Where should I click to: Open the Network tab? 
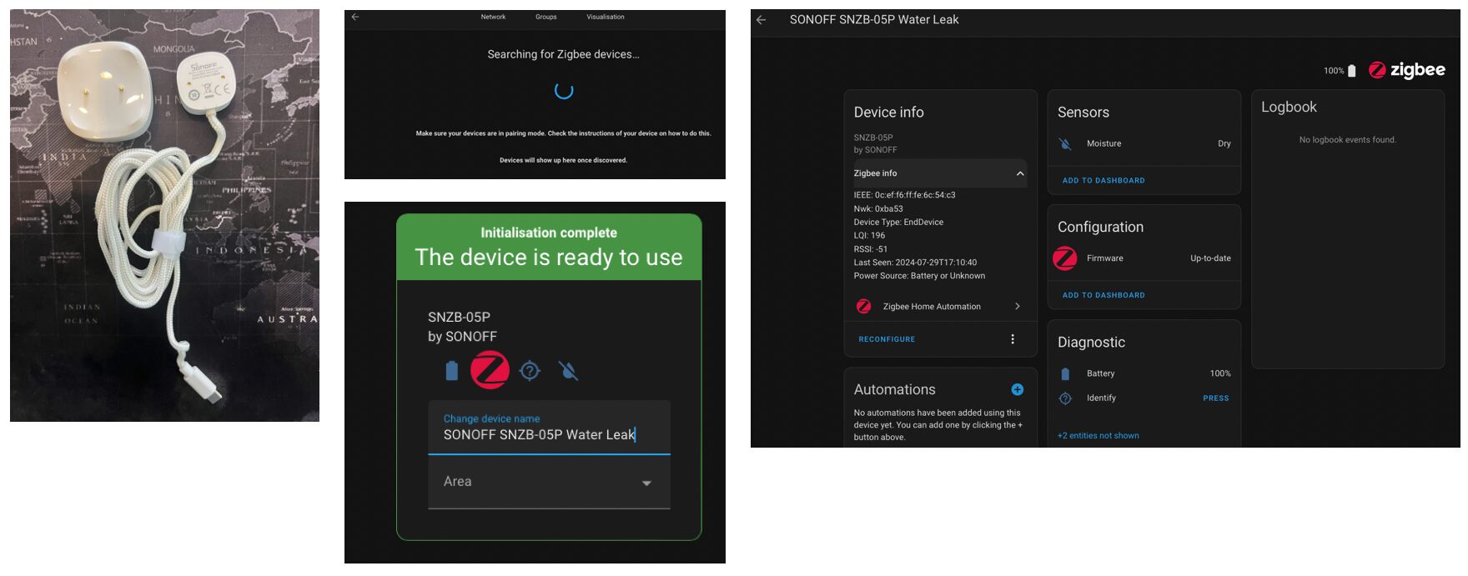tap(493, 17)
